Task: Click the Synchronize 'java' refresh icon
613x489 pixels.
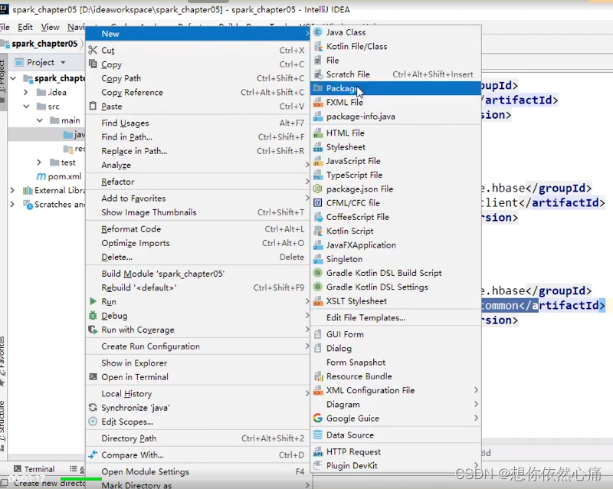Action: tap(93, 408)
